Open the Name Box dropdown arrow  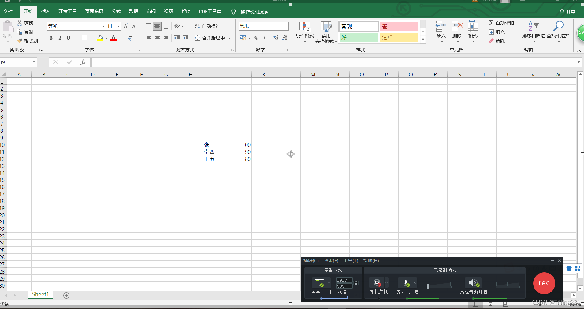pyautogui.click(x=34, y=62)
